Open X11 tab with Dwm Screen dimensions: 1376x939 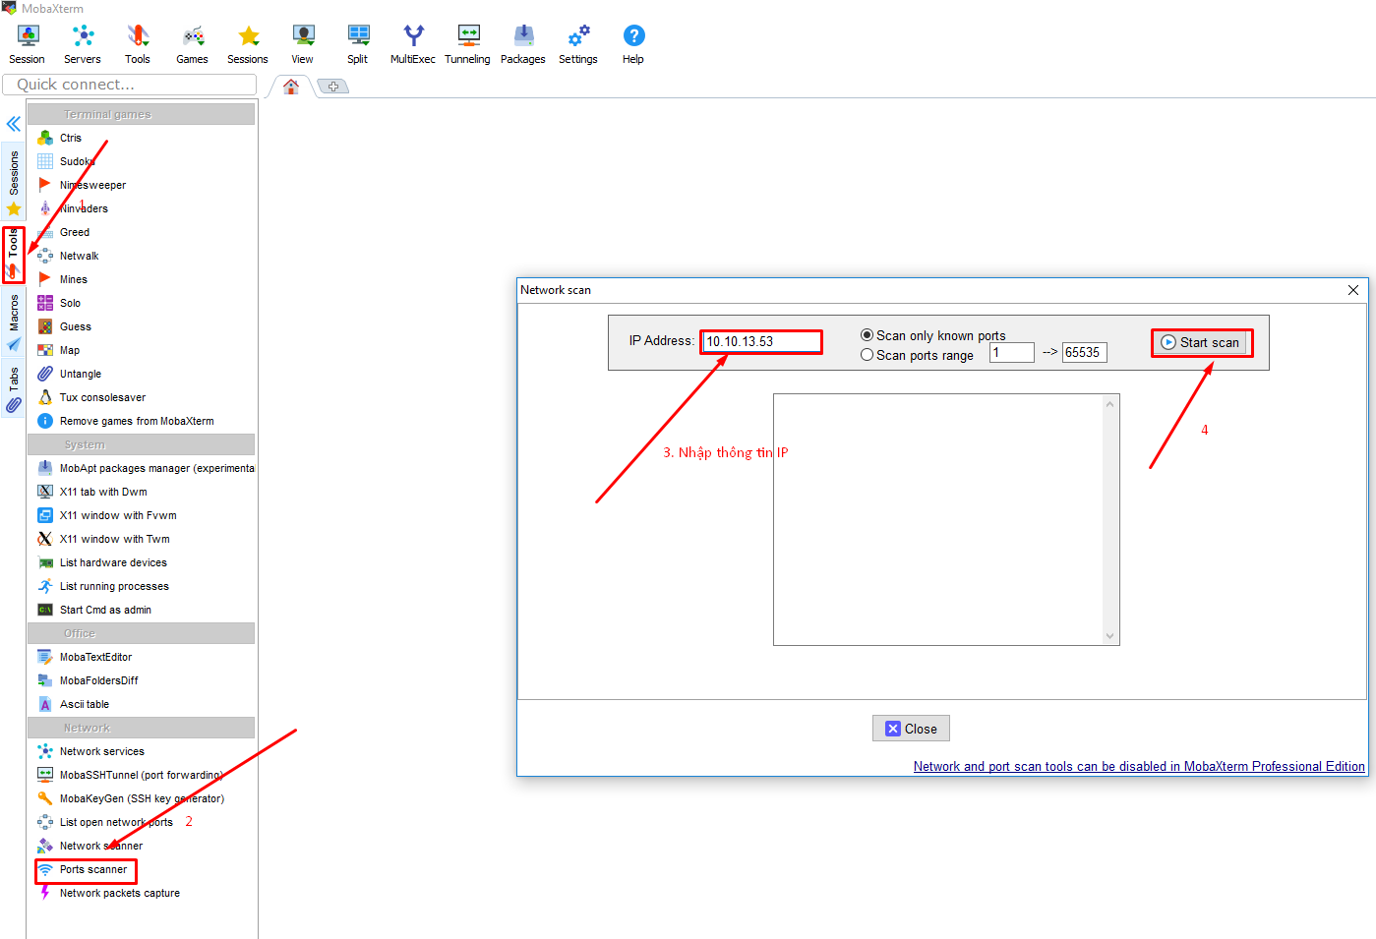[x=103, y=492]
